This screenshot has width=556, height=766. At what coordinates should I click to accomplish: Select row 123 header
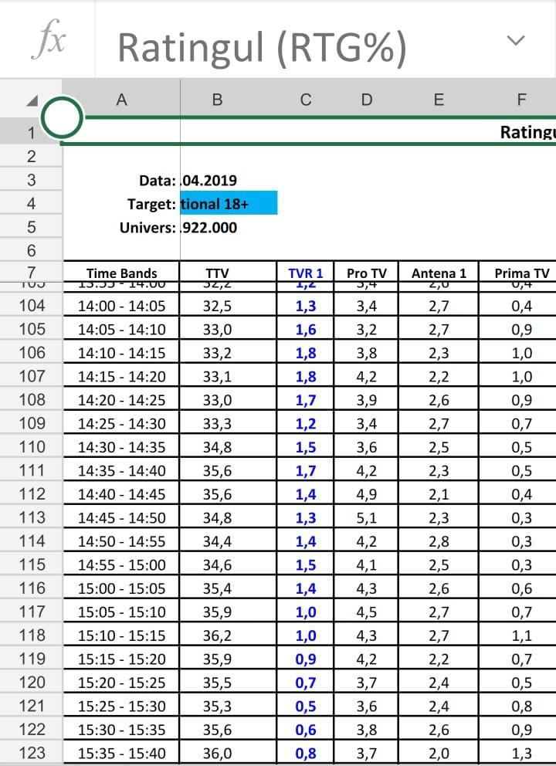(31, 752)
